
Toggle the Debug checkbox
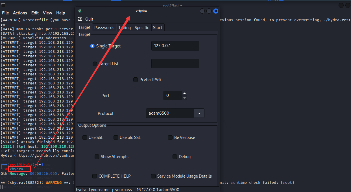coord(175,157)
